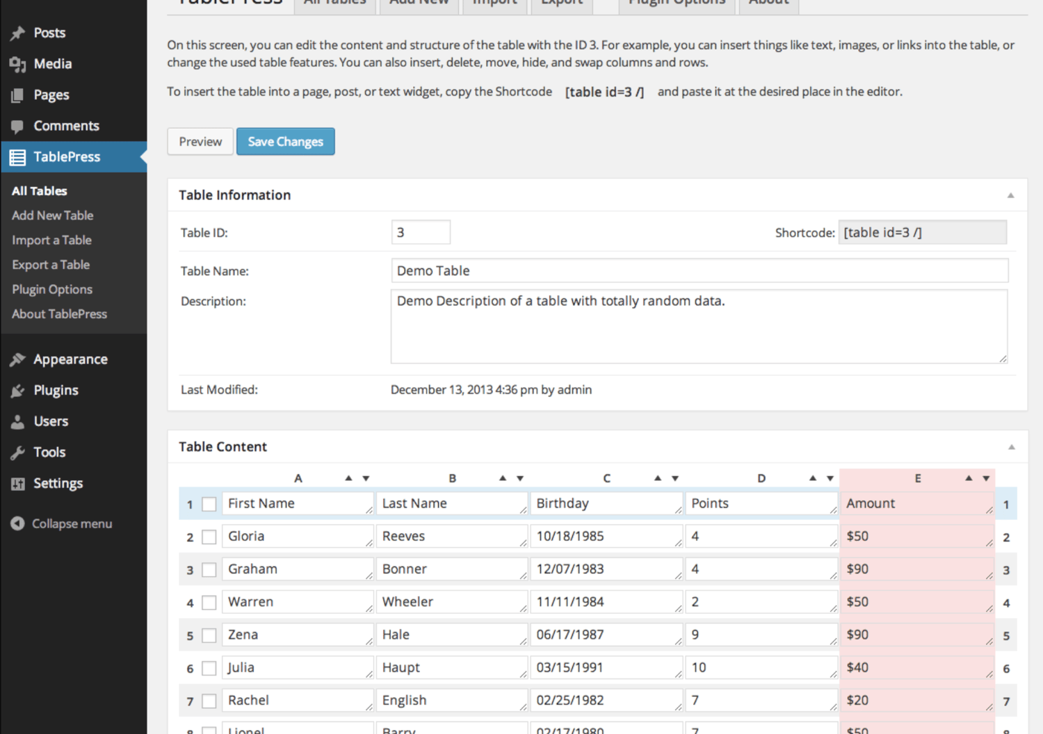This screenshot has height=734, width=1043.
Task: Sort column E descending with down arrow
Action: (986, 478)
